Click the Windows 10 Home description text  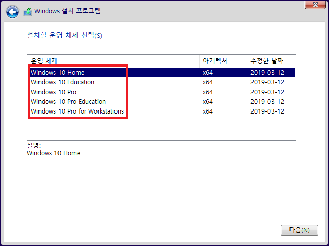coord(53,153)
